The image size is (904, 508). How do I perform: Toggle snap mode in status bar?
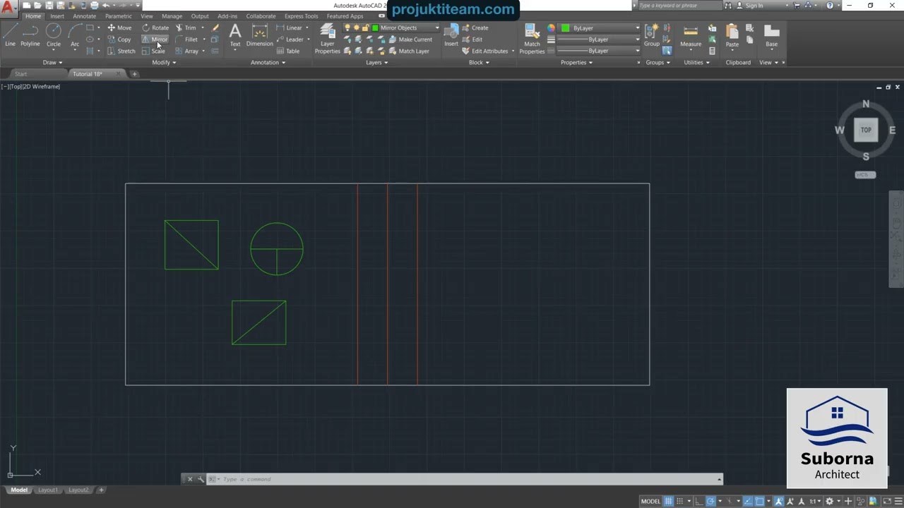click(679, 501)
